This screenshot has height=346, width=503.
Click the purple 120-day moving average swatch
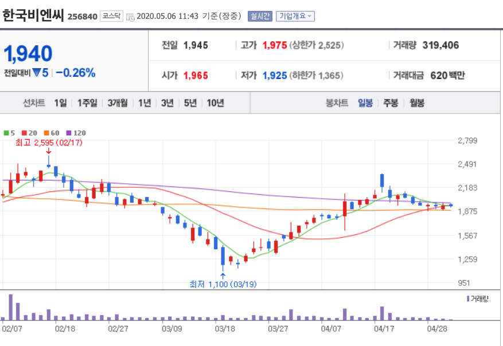tap(69, 133)
